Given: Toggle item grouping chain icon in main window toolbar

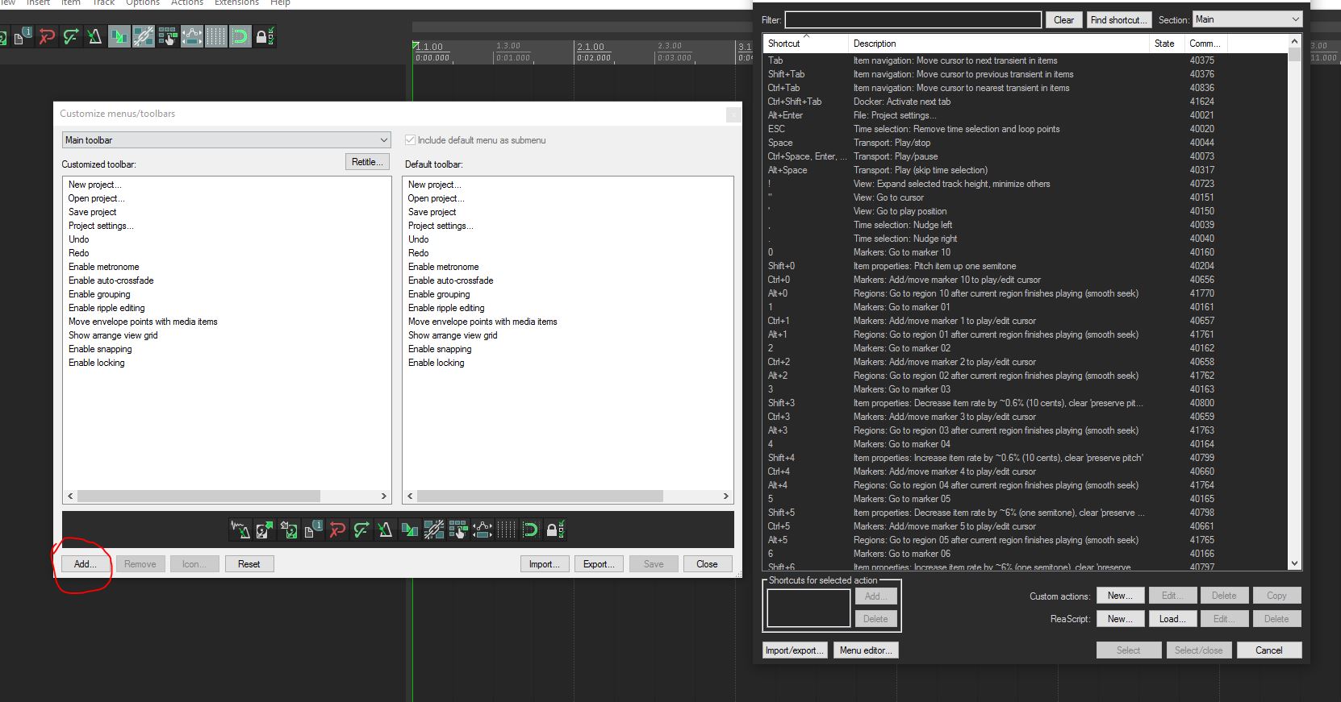Looking at the screenshot, I should (x=144, y=36).
